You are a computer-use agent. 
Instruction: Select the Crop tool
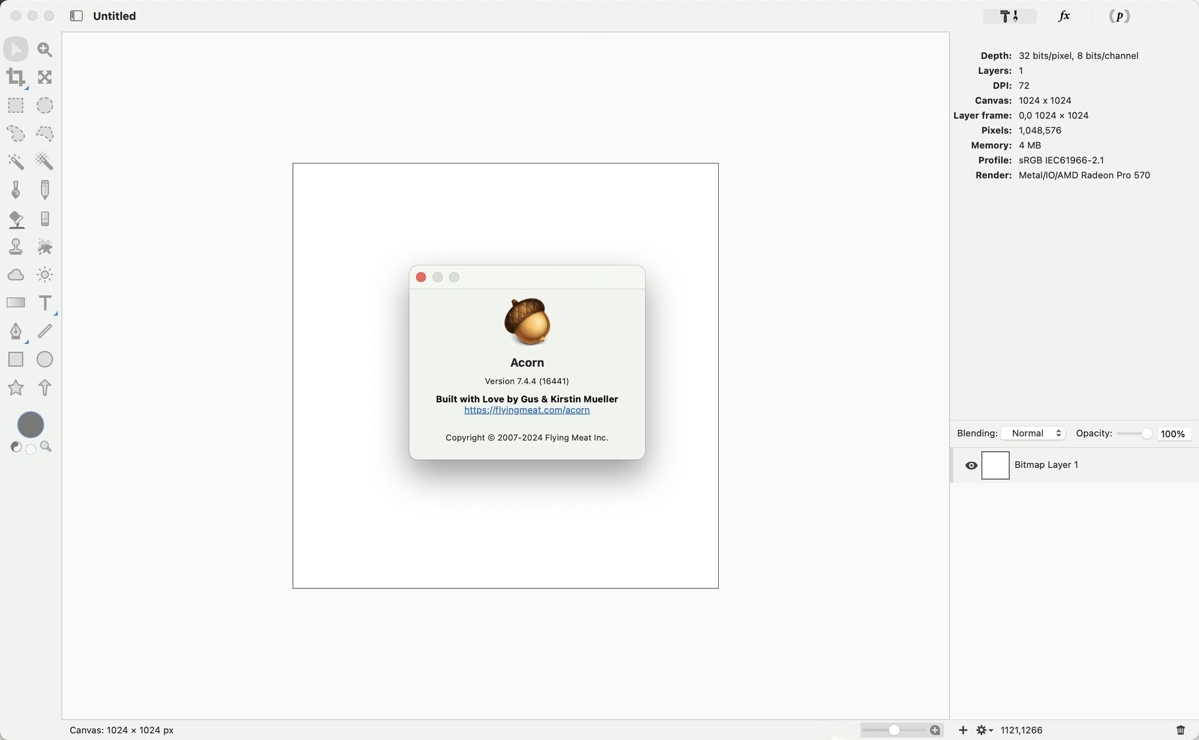[16, 77]
